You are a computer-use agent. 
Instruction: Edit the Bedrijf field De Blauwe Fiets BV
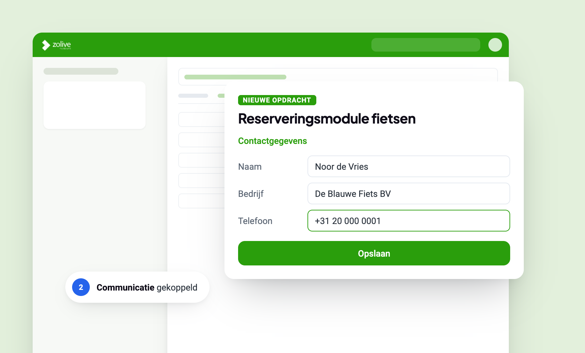(x=409, y=193)
